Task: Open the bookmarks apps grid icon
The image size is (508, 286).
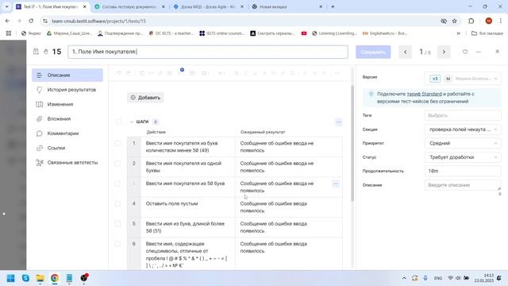Action: tap(9, 33)
